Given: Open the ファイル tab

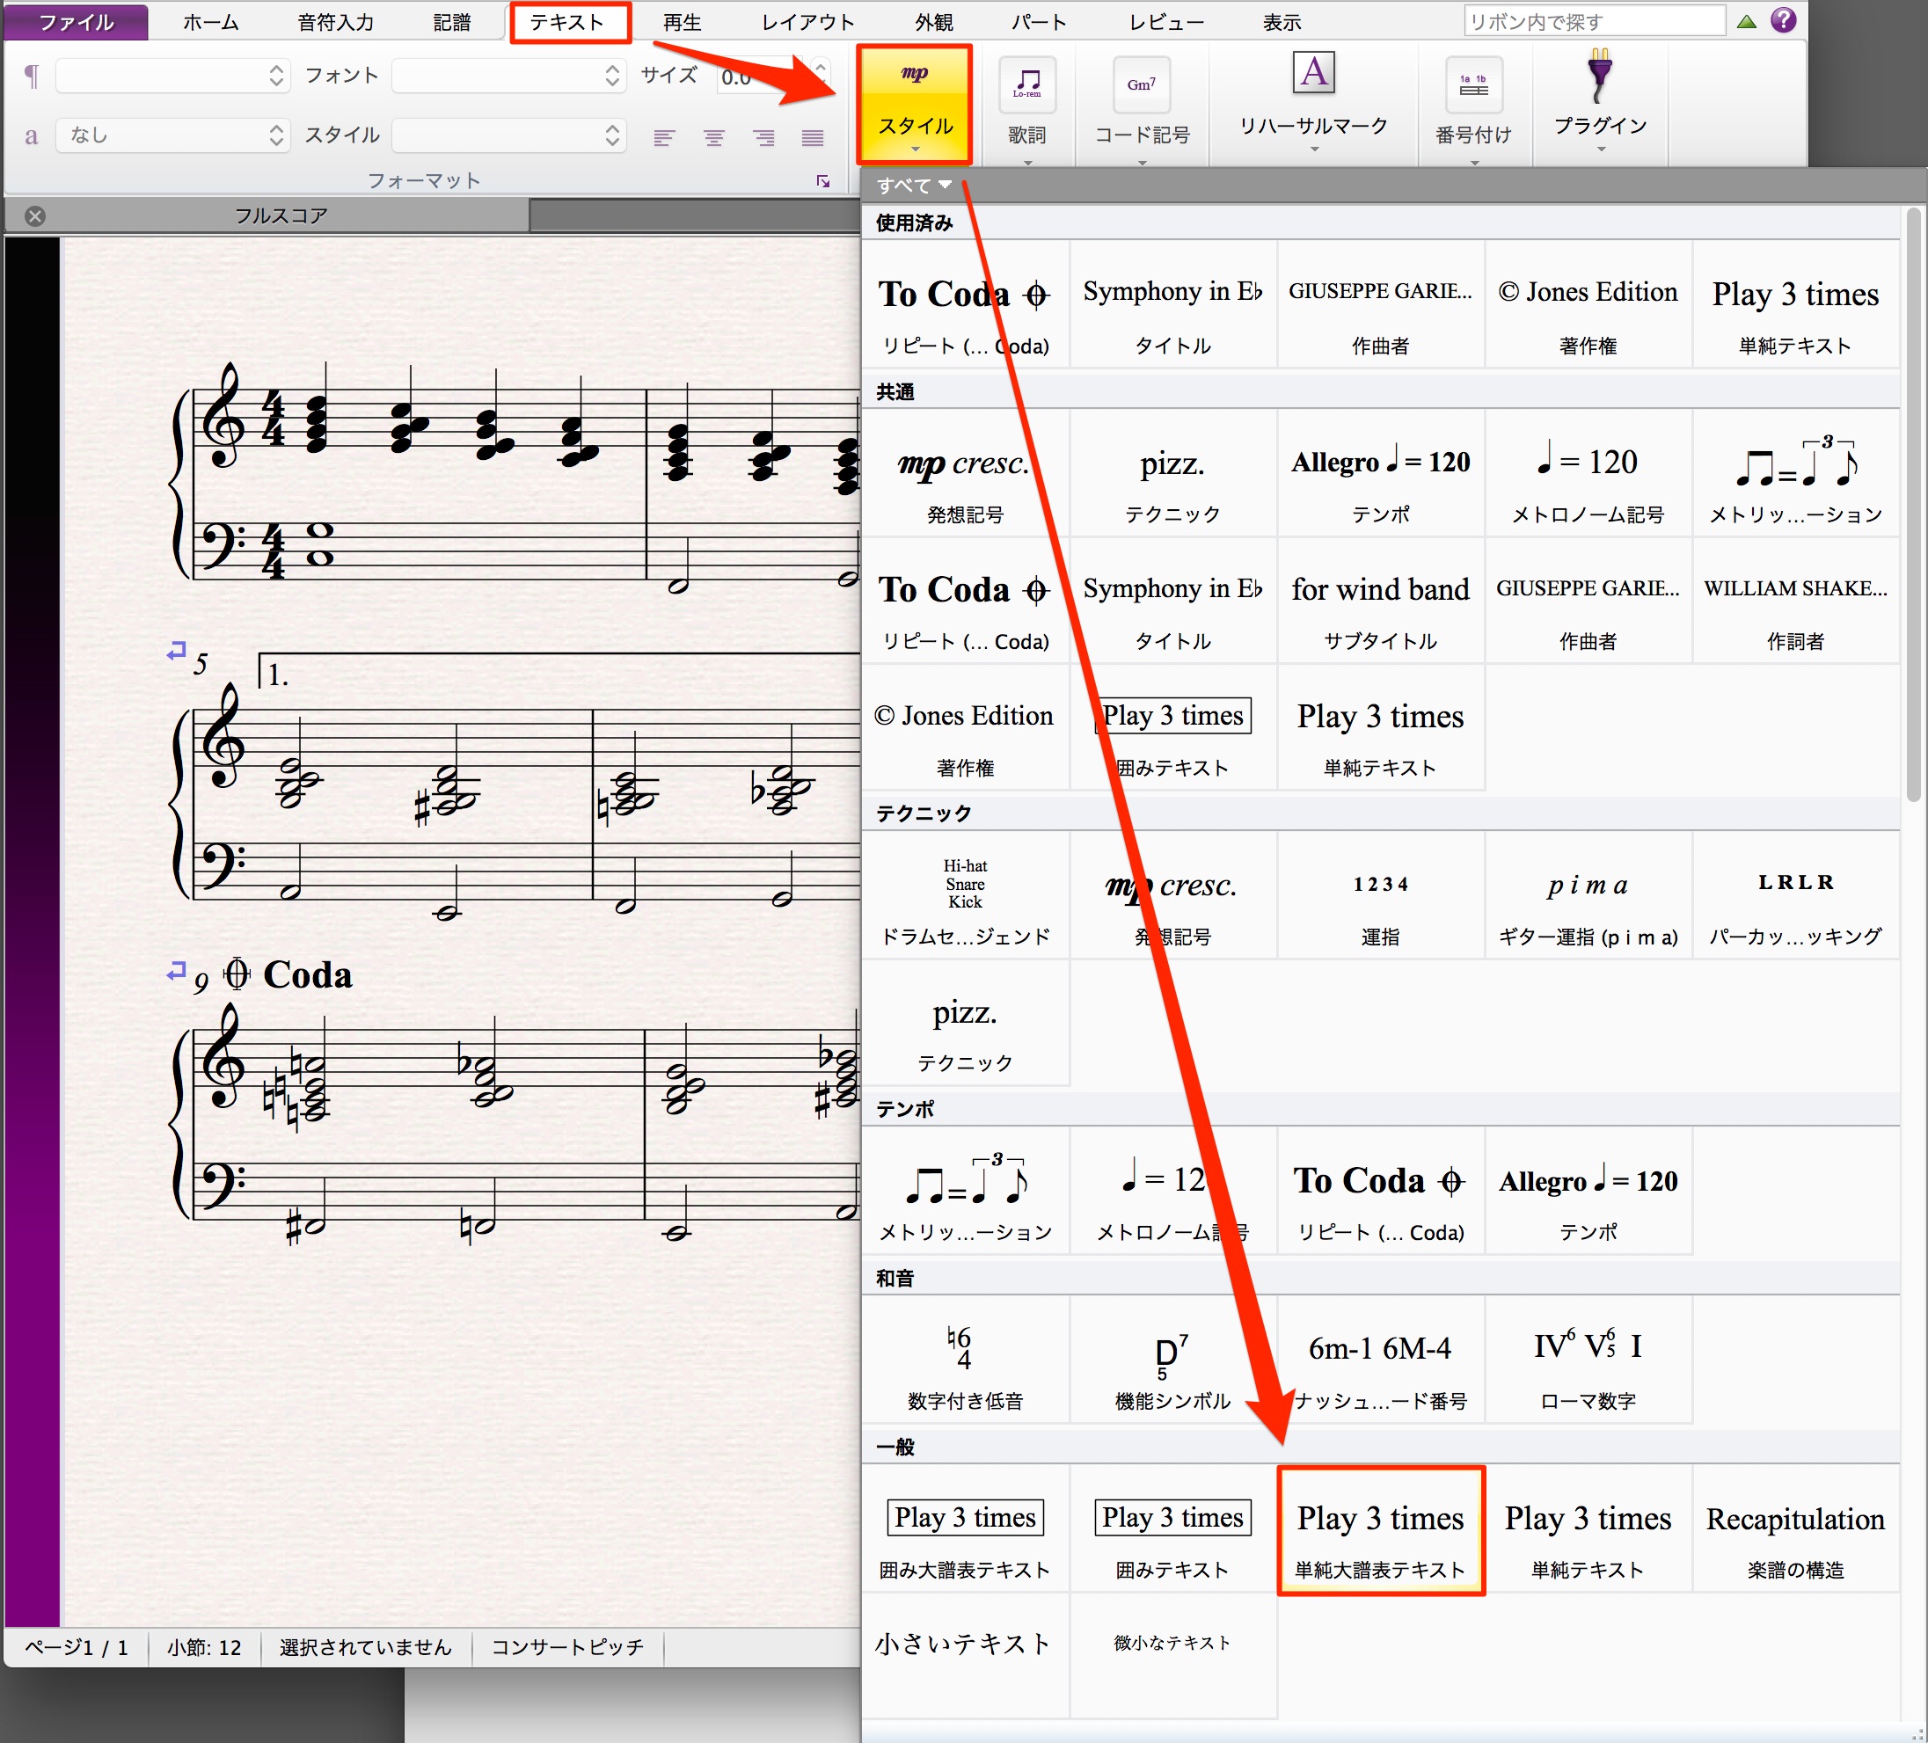Looking at the screenshot, I should (77, 22).
